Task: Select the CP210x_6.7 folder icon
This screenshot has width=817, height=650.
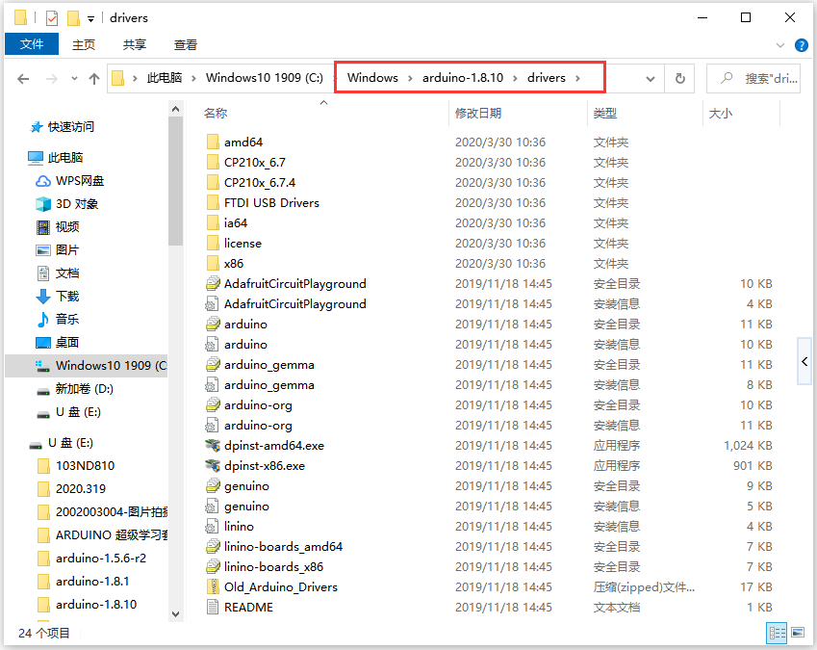Action: click(x=213, y=163)
